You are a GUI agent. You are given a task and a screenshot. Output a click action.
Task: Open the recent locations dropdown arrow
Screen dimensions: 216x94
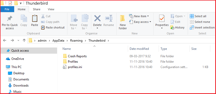point(19,41)
